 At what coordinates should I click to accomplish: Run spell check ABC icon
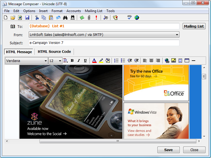130,17
